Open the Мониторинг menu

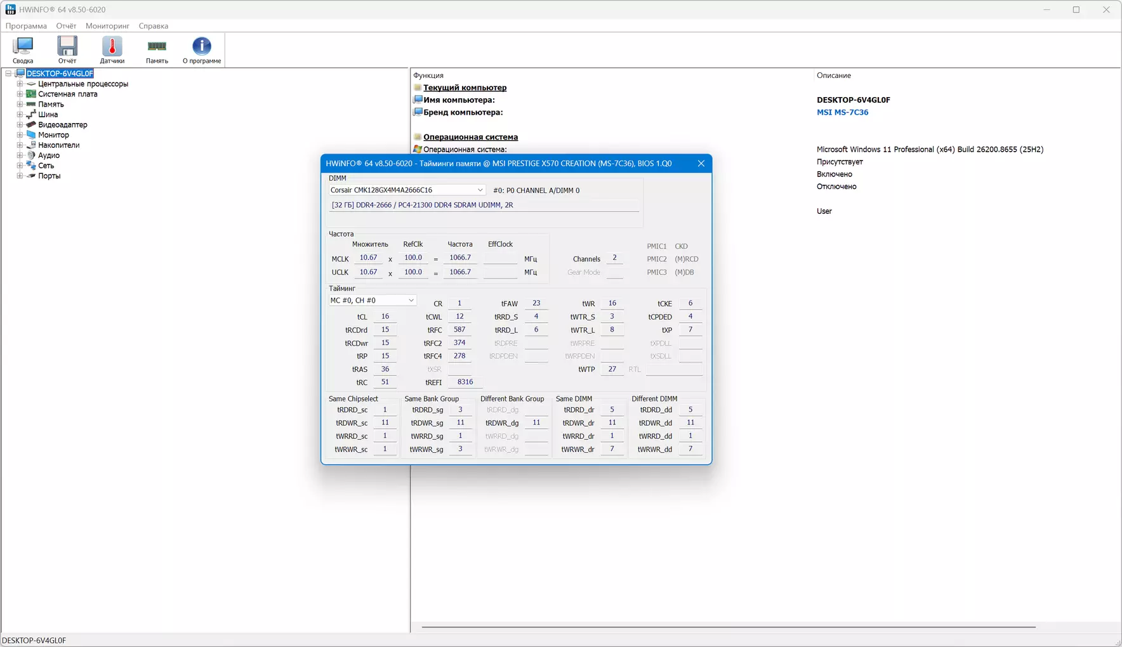pyautogui.click(x=107, y=26)
